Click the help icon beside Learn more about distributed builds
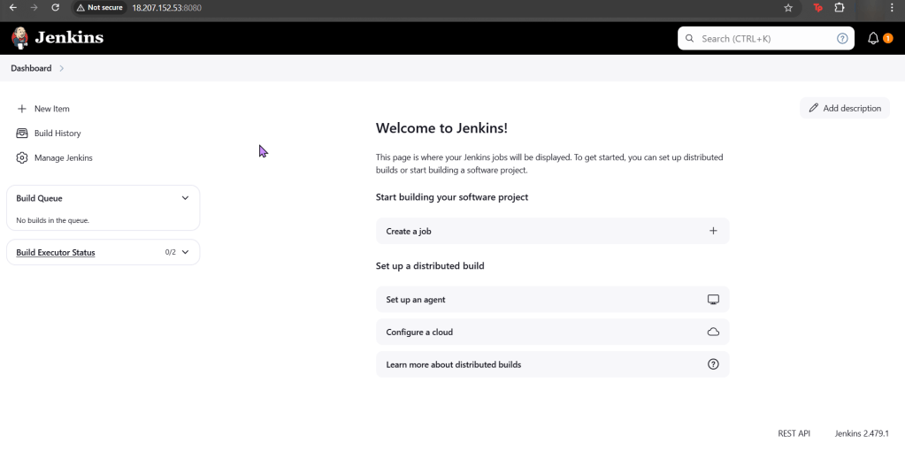Image resolution: width=905 pixels, height=451 pixels. click(x=713, y=364)
